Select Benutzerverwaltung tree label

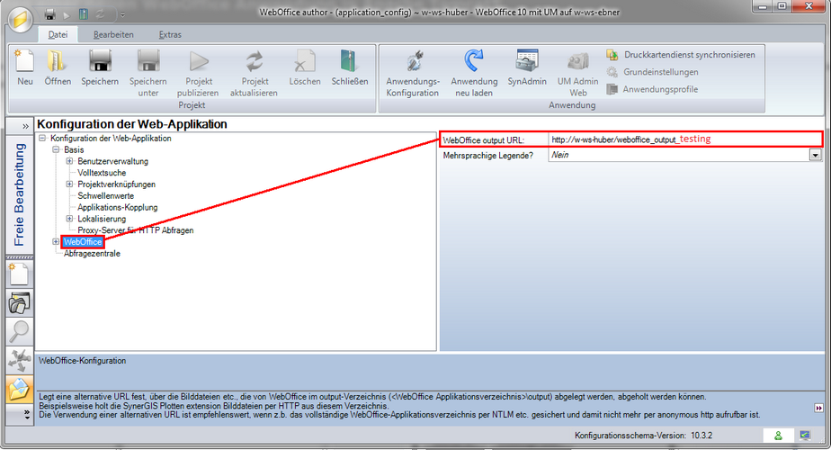[112, 161]
